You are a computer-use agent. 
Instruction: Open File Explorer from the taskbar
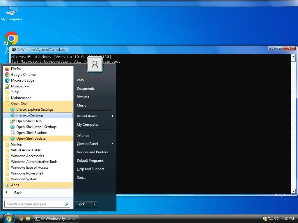click(x=28, y=219)
